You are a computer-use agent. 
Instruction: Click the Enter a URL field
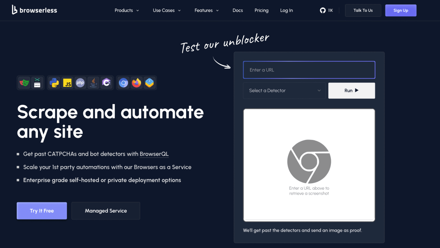pos(309,70)
